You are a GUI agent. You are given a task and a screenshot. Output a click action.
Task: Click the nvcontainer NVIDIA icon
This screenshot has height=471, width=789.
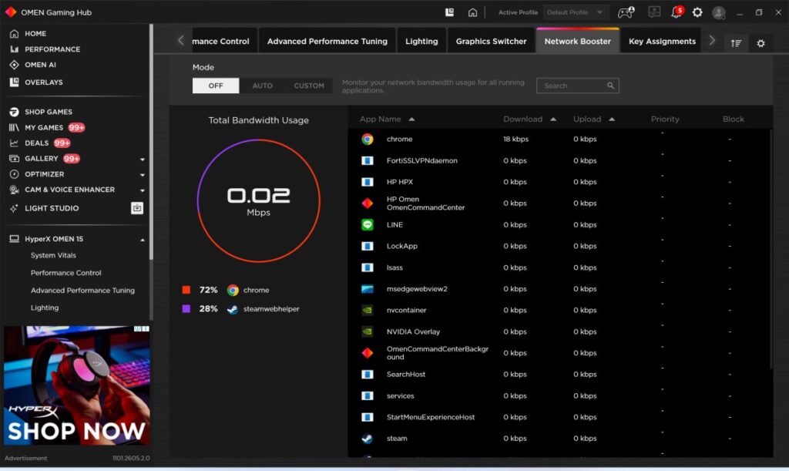point(368,310)
